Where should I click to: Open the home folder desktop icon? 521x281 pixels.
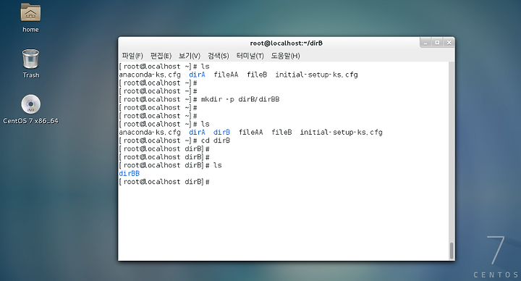30,12
